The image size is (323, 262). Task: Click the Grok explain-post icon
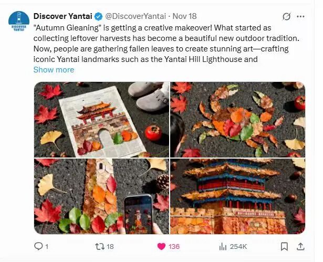(286, 16)
